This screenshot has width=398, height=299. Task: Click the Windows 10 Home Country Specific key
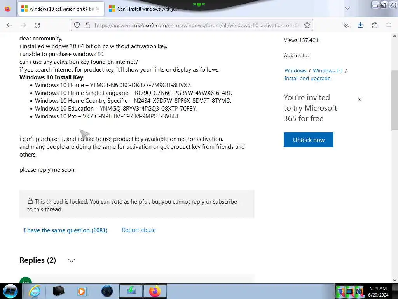[x=133, y=101]
